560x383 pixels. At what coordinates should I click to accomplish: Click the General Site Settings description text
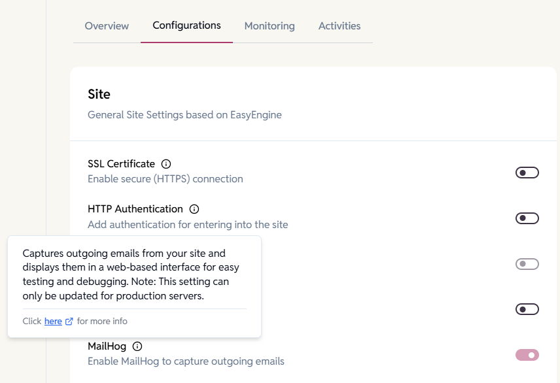click(184, 115)
